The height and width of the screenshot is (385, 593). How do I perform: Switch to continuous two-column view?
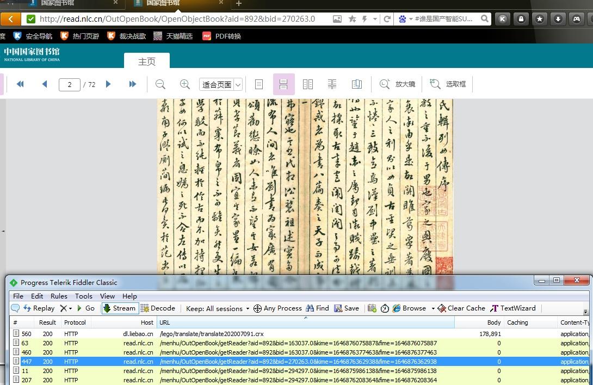332,84
